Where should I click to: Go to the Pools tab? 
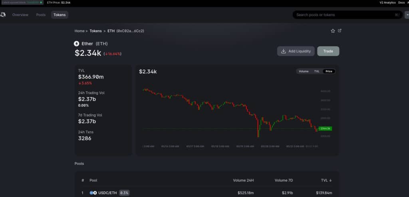[41, 15]
